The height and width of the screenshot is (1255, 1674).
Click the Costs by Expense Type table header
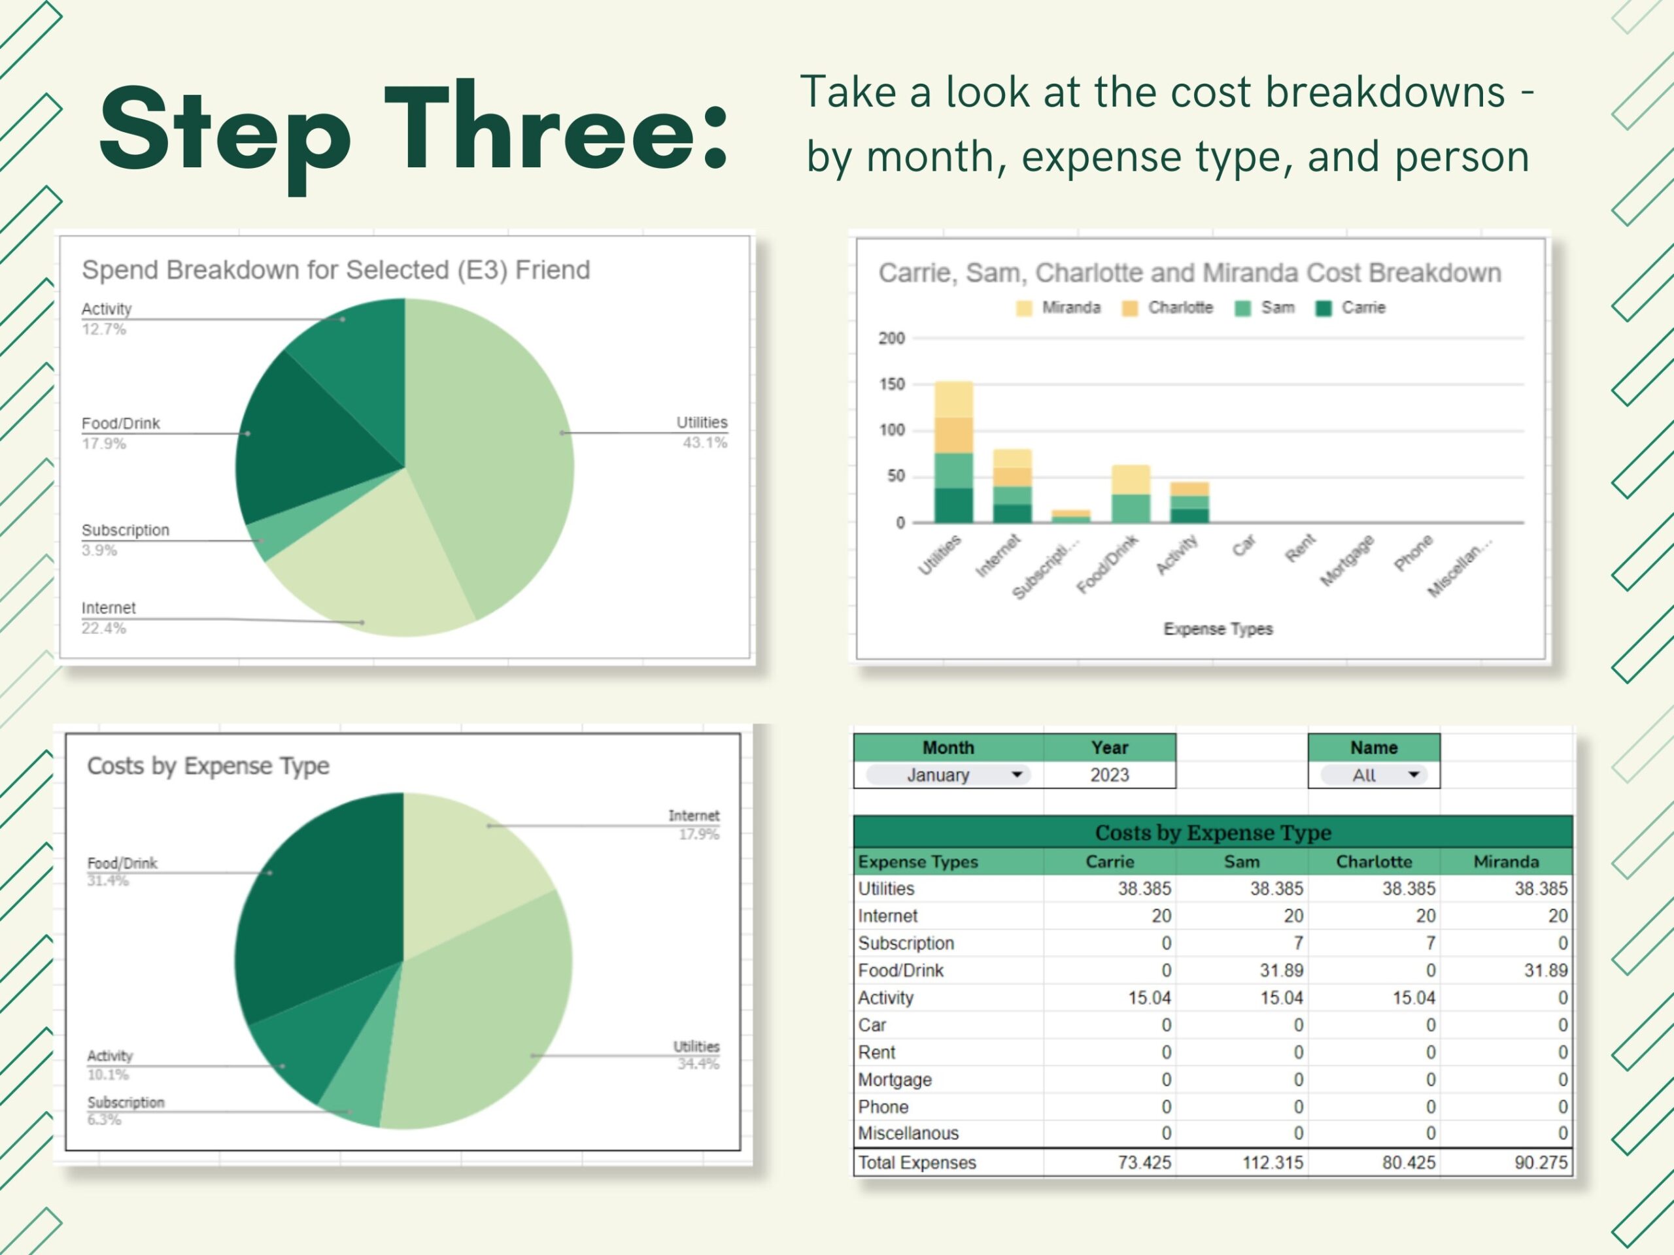(x=1215, y=833)
